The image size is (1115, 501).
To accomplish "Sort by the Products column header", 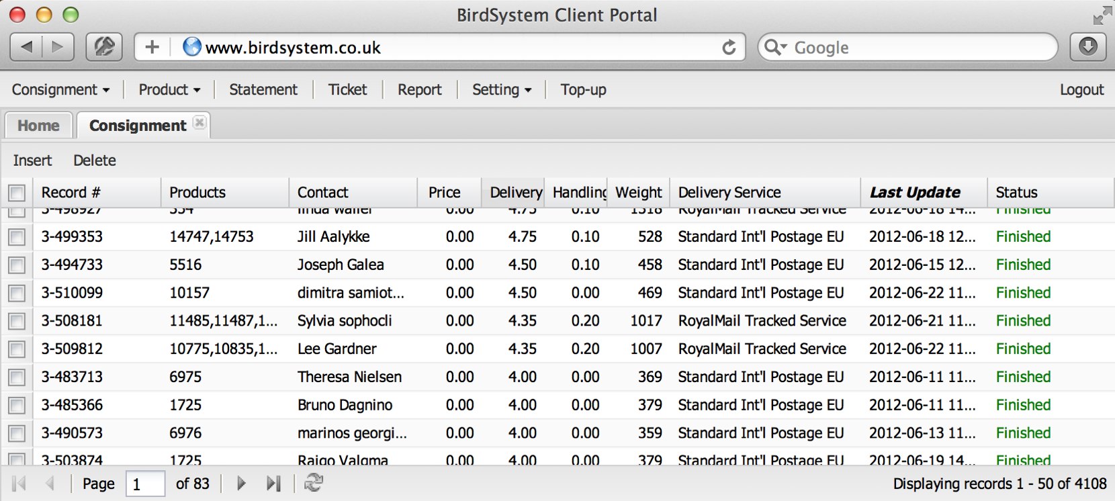I will point(225,193).
